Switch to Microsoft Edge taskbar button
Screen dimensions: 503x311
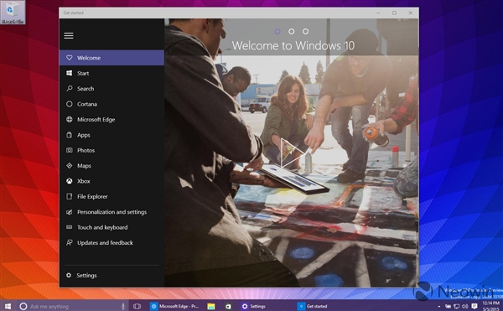click(x=175, y=306)
